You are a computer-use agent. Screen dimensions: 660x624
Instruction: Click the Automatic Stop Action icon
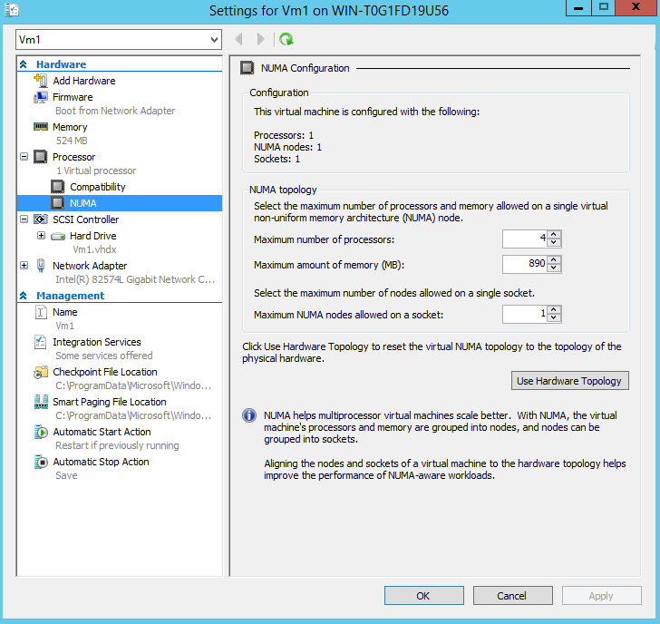(x=41, y=462)
